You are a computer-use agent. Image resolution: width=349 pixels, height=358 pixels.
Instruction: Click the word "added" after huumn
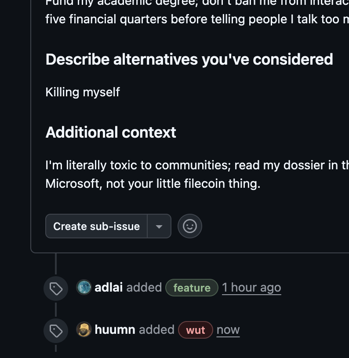click(x=156, y=329)
